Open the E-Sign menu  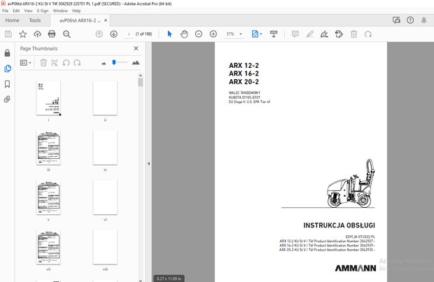pyautogui.click(x=43, y=10)
